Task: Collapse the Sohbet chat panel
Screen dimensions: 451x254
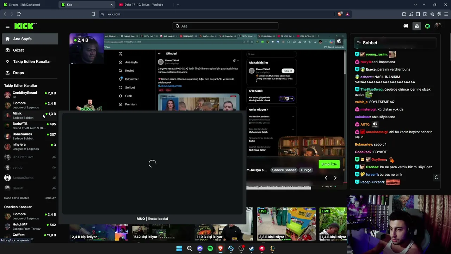Action: (359, 43)
